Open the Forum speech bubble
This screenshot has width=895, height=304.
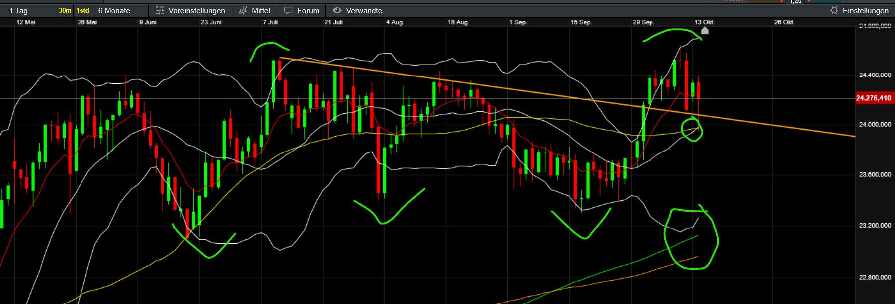[288, 10]
